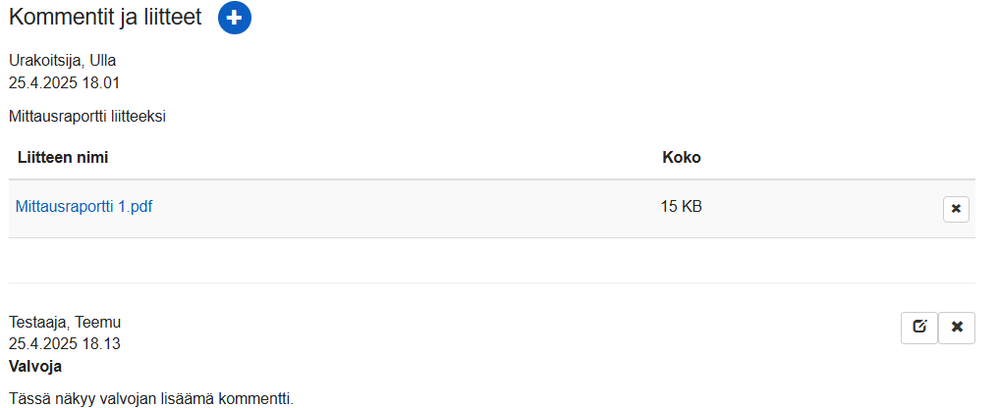This screenshot has height=408, width=999.
Task: Remove the Mittausraportti 1.pdf attachment
Action: point(956,209)
